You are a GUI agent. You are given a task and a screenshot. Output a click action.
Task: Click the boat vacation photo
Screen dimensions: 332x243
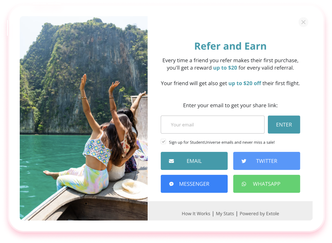point(84,118)
